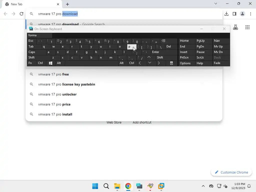256x192 pixels.
Task: Toggle the Caps key on keyboard
Action: pos(36,52)
